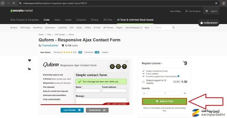Click the Sign In link
The image size is (227, 118).
tap(214, 11)
